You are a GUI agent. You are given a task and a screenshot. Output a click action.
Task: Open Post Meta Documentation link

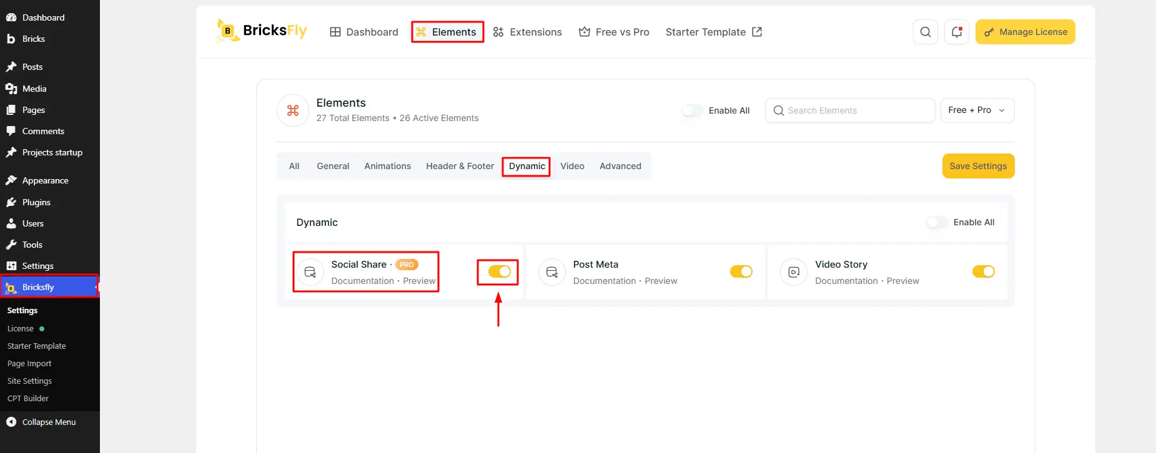(605, 281)
